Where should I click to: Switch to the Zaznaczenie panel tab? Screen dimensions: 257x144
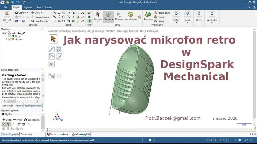click(x=26, y=134)
